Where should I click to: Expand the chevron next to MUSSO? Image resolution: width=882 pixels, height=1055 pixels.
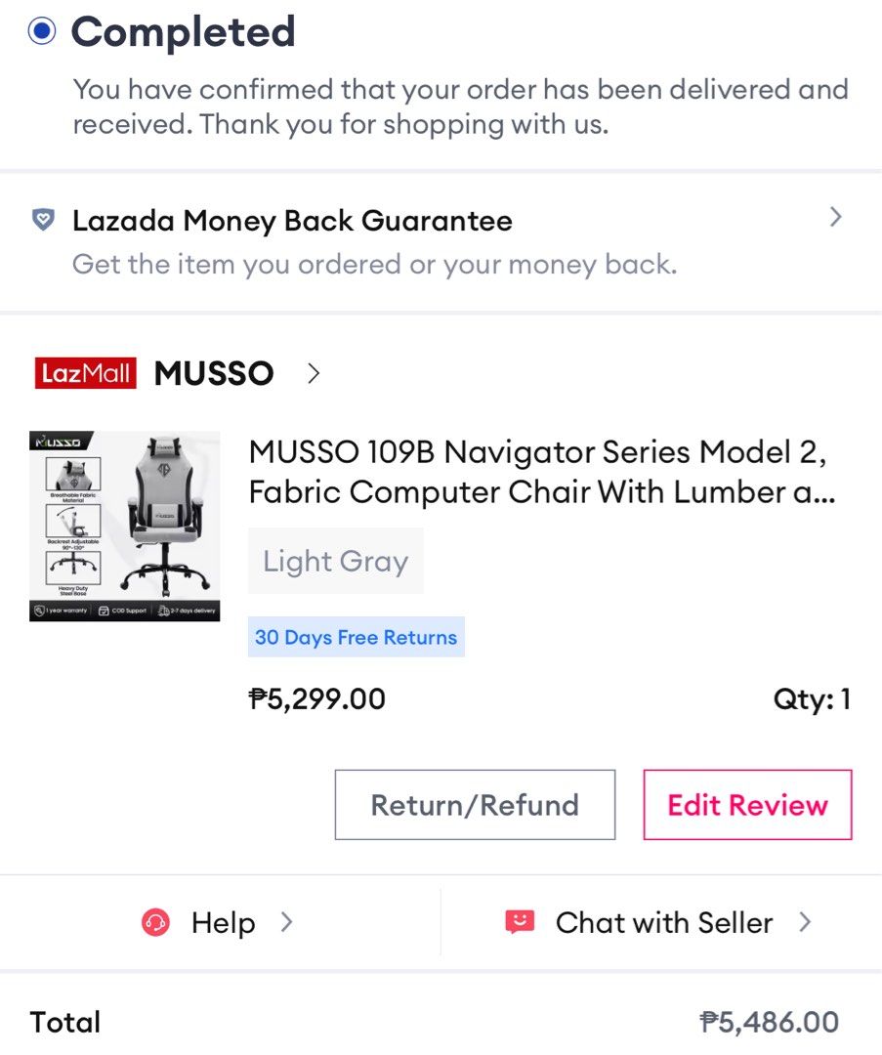314,373
